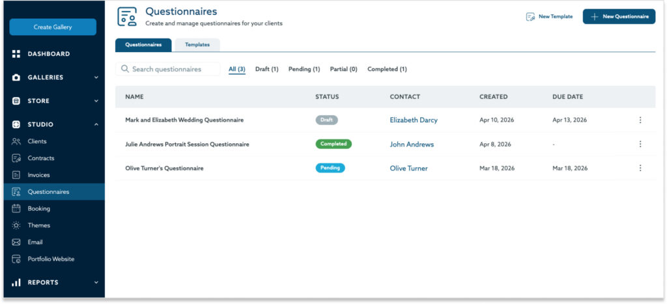The width and height of the screenshot is (667, 304).
Task: Click the Portfolio Website icon
Action: [x=16, y=259]
